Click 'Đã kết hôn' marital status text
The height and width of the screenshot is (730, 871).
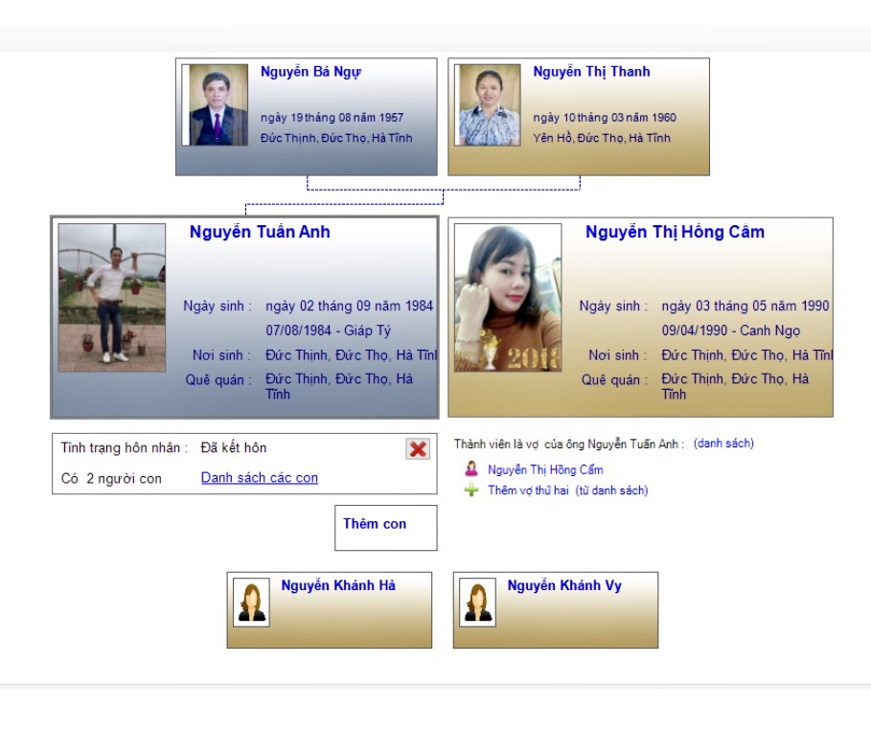(x=234, y=447)
